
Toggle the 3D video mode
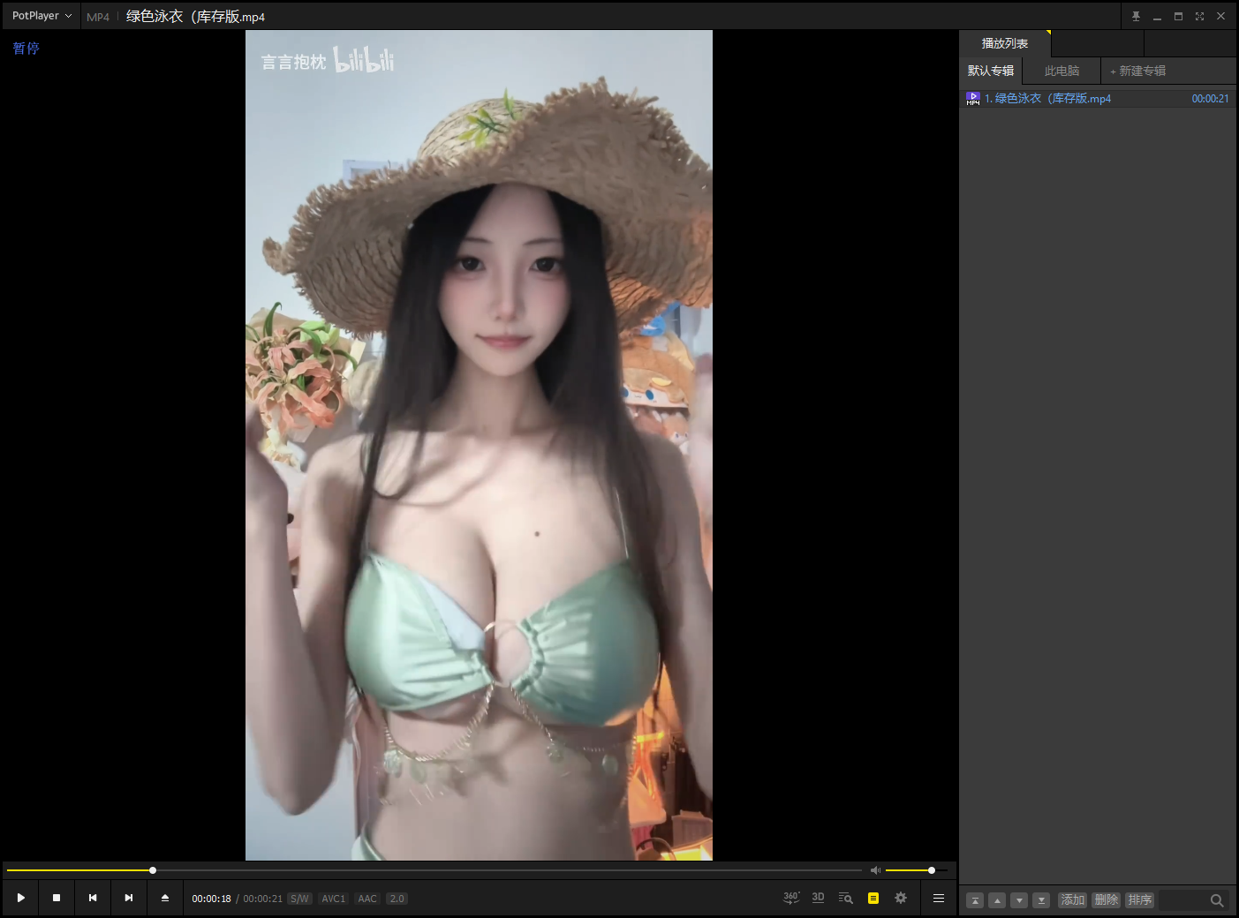[x=818, y=898]
